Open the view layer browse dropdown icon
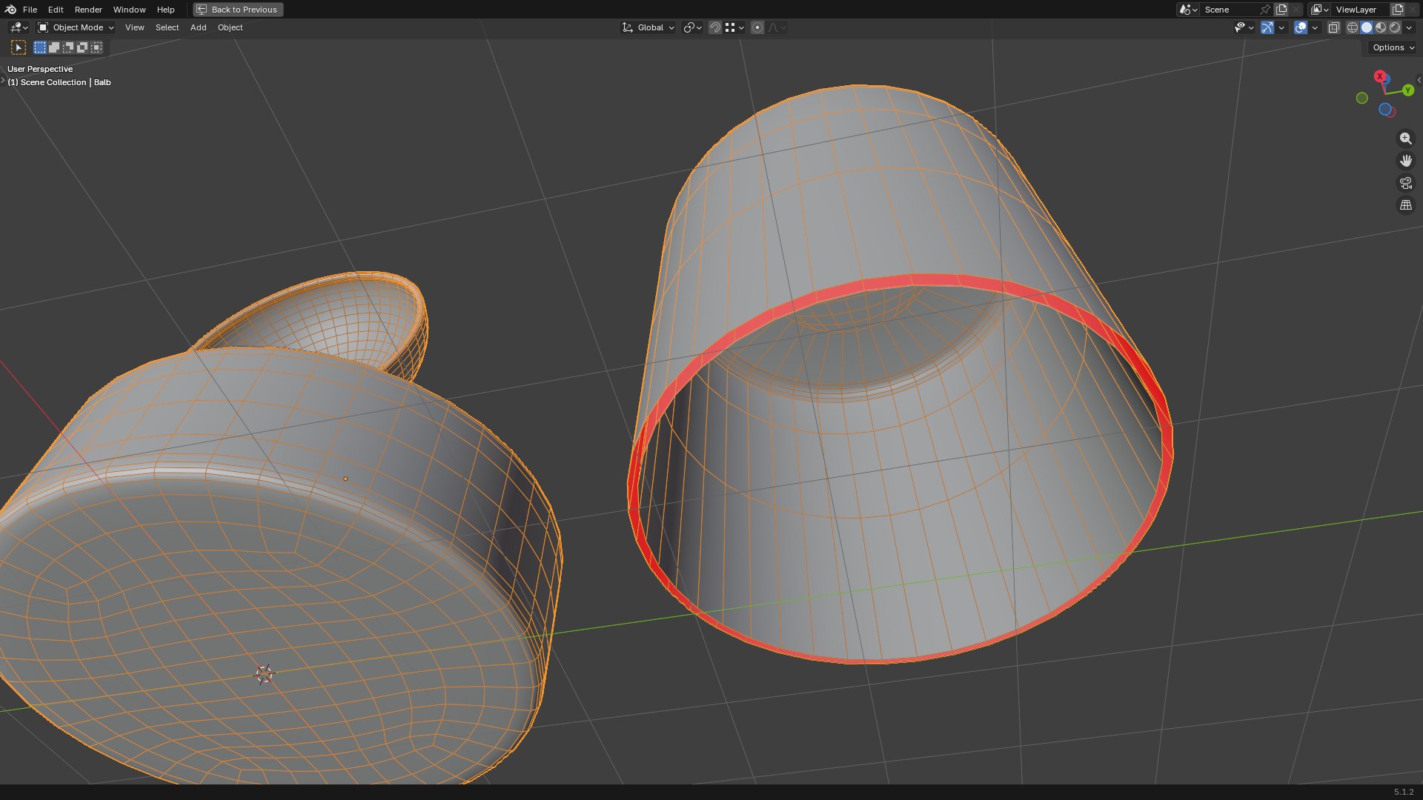Image resolution: width=1423 pixels, height=800 pixels. coord(1320,10)
